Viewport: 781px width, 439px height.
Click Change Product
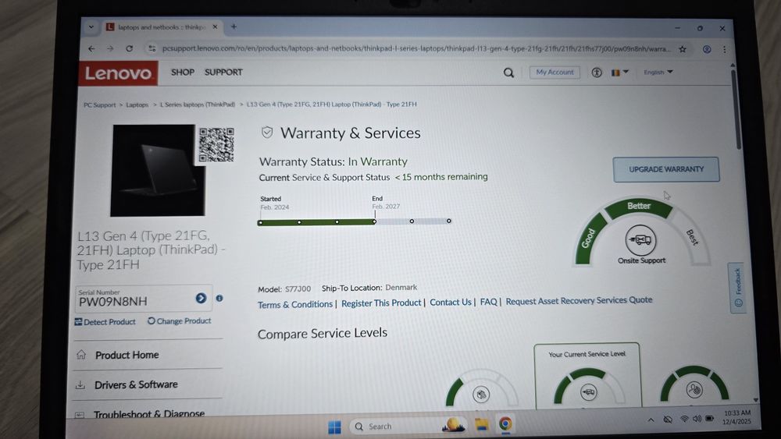180,321
